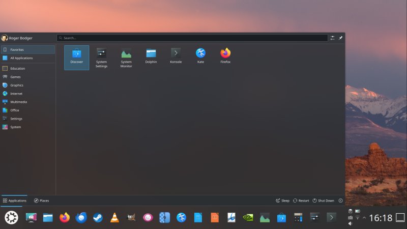This screenshot has height=229, width=407.
Task: Open launcher configuration settings button
Action: click(x=332, y=38)
